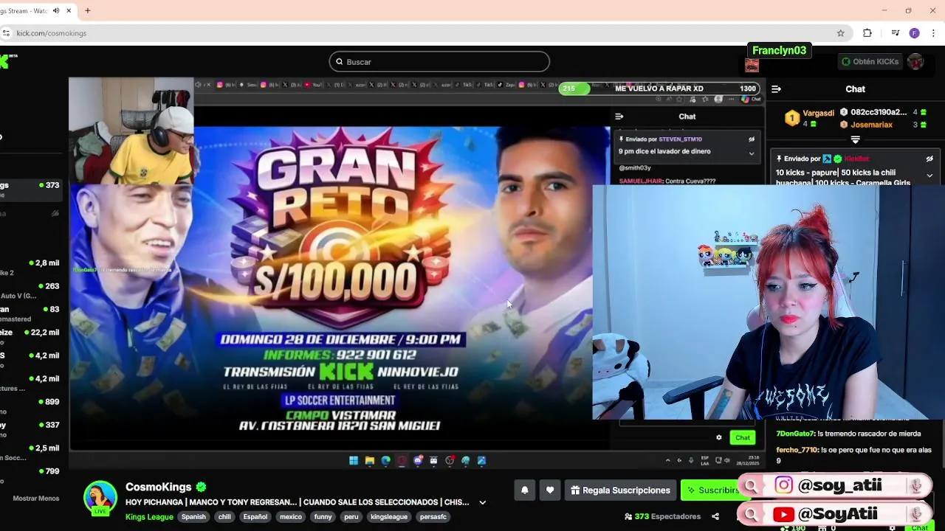Open File Explorer in streamed taskbar
This screenshot has width=945, height=531.
pyautogui.click(x=370, y=460)
